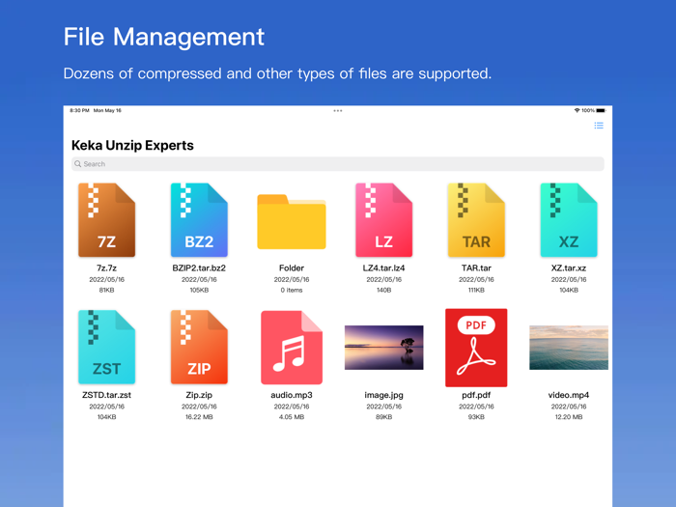This screenshot has width=676, height=507.
Task: Click the magnifying glass search icon
Action: pos(78,164)
